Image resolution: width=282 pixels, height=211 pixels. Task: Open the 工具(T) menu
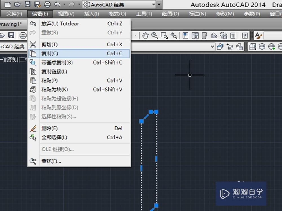144,14
